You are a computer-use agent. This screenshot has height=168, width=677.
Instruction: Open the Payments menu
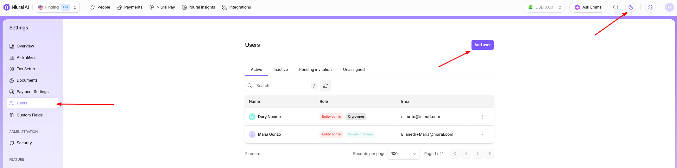pyautogui.click(x=130, y=7)
